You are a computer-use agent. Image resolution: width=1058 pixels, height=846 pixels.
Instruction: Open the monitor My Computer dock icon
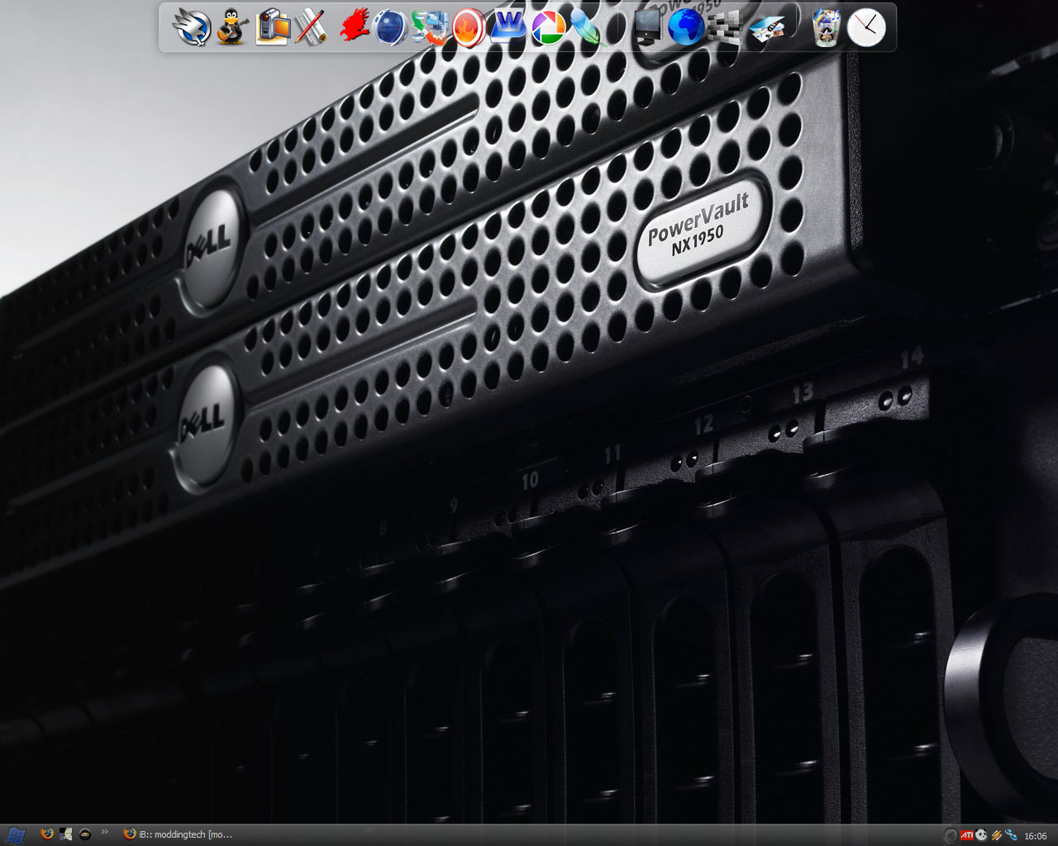647,27
